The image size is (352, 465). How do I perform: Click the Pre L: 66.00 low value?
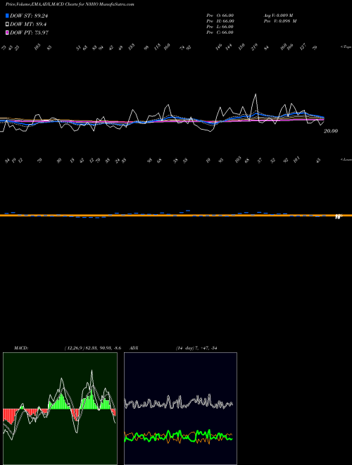[x=220, y=27]
